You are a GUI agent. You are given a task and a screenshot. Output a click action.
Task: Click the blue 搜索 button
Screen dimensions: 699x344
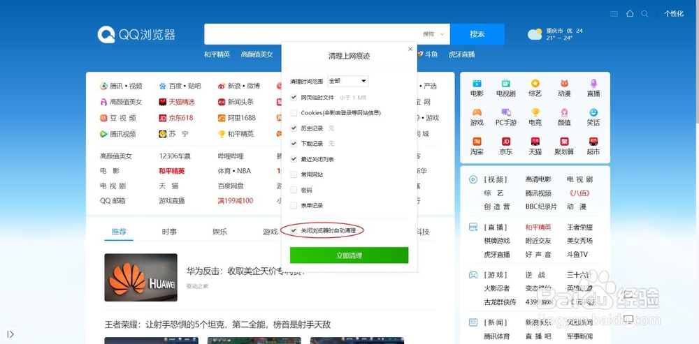pos(477,34)
